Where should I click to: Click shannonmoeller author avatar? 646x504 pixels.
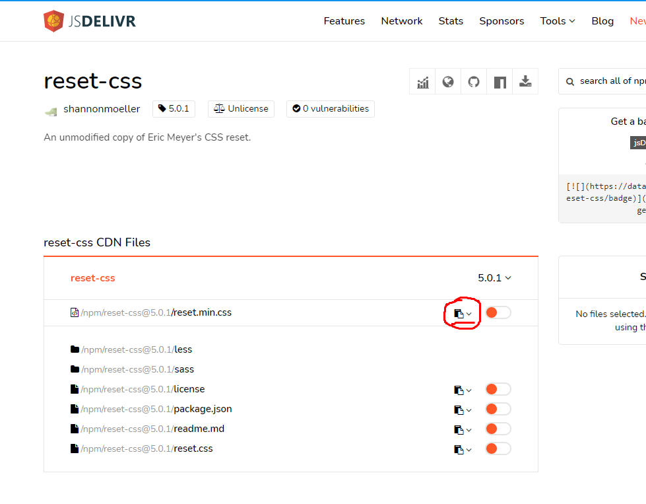point(51,110)
